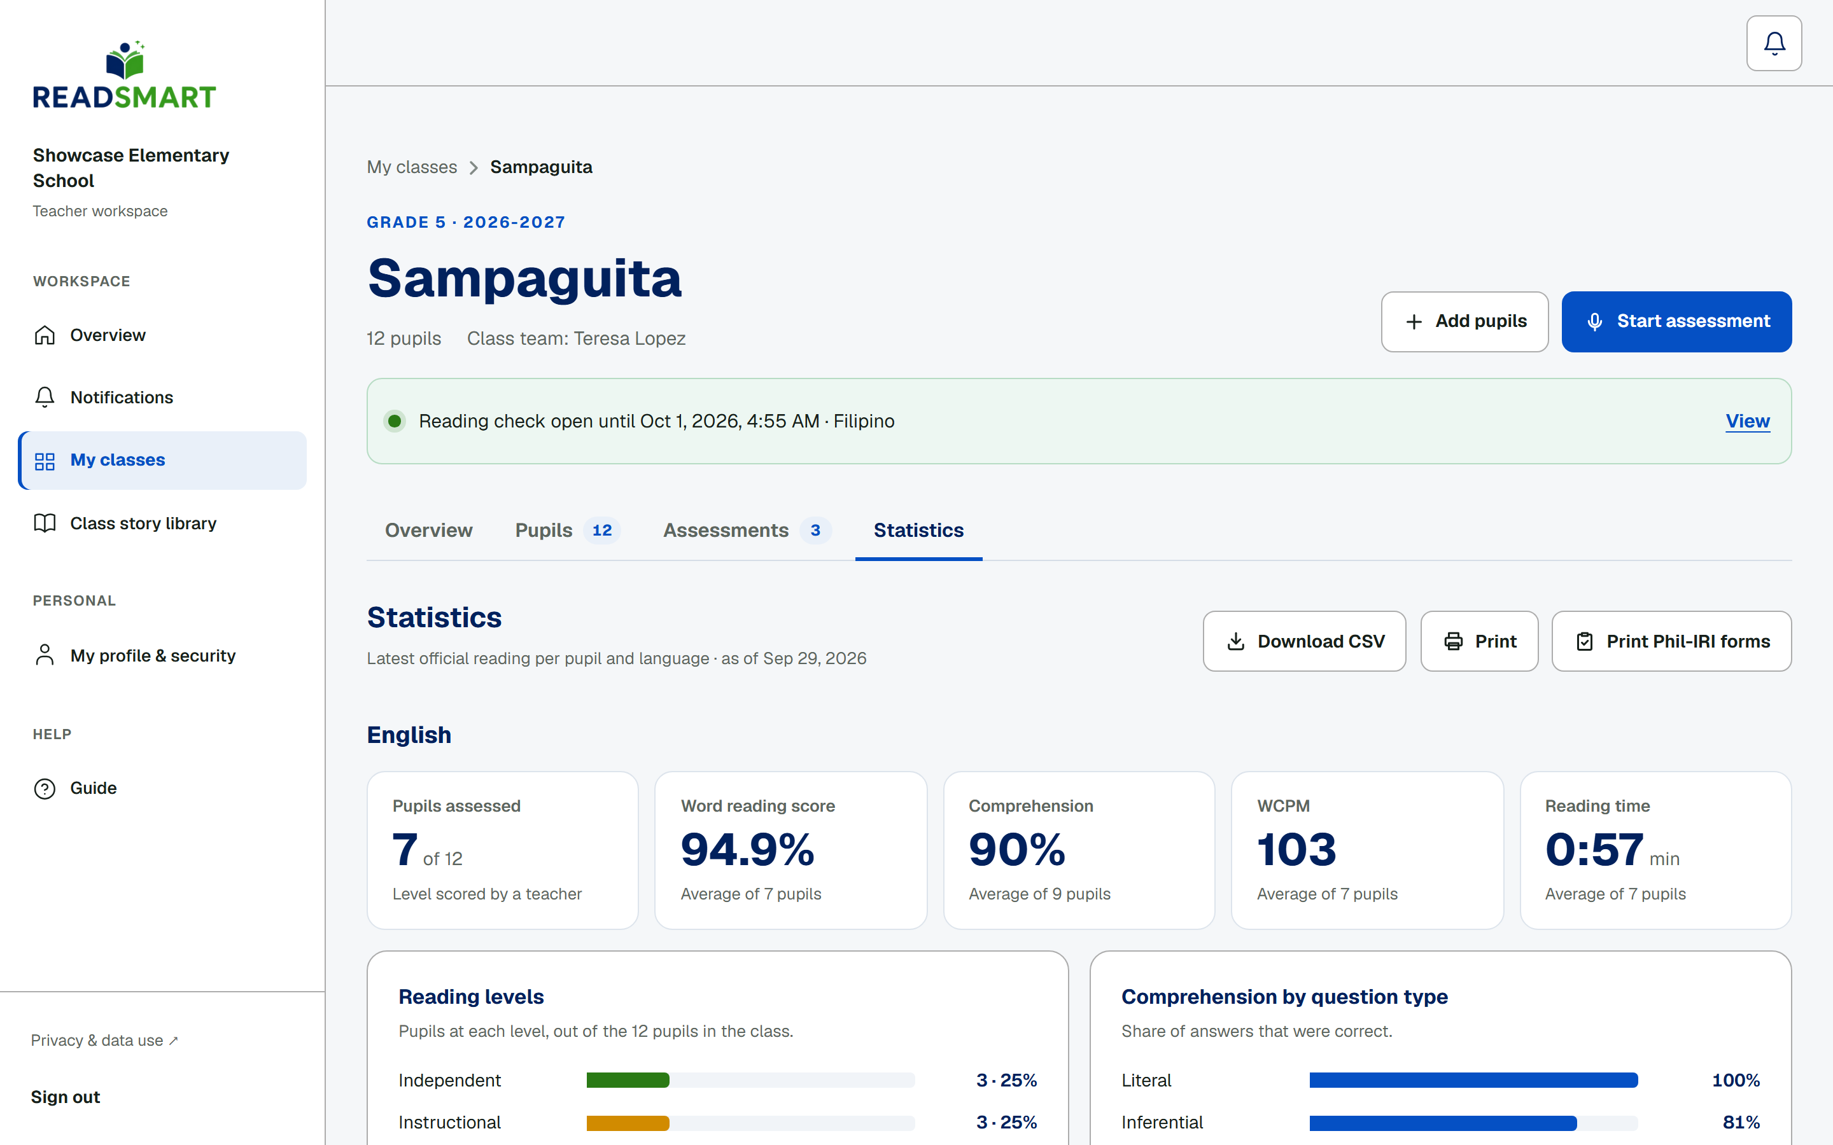
Task: Click the Add pupils button label
Action: 1481,321
